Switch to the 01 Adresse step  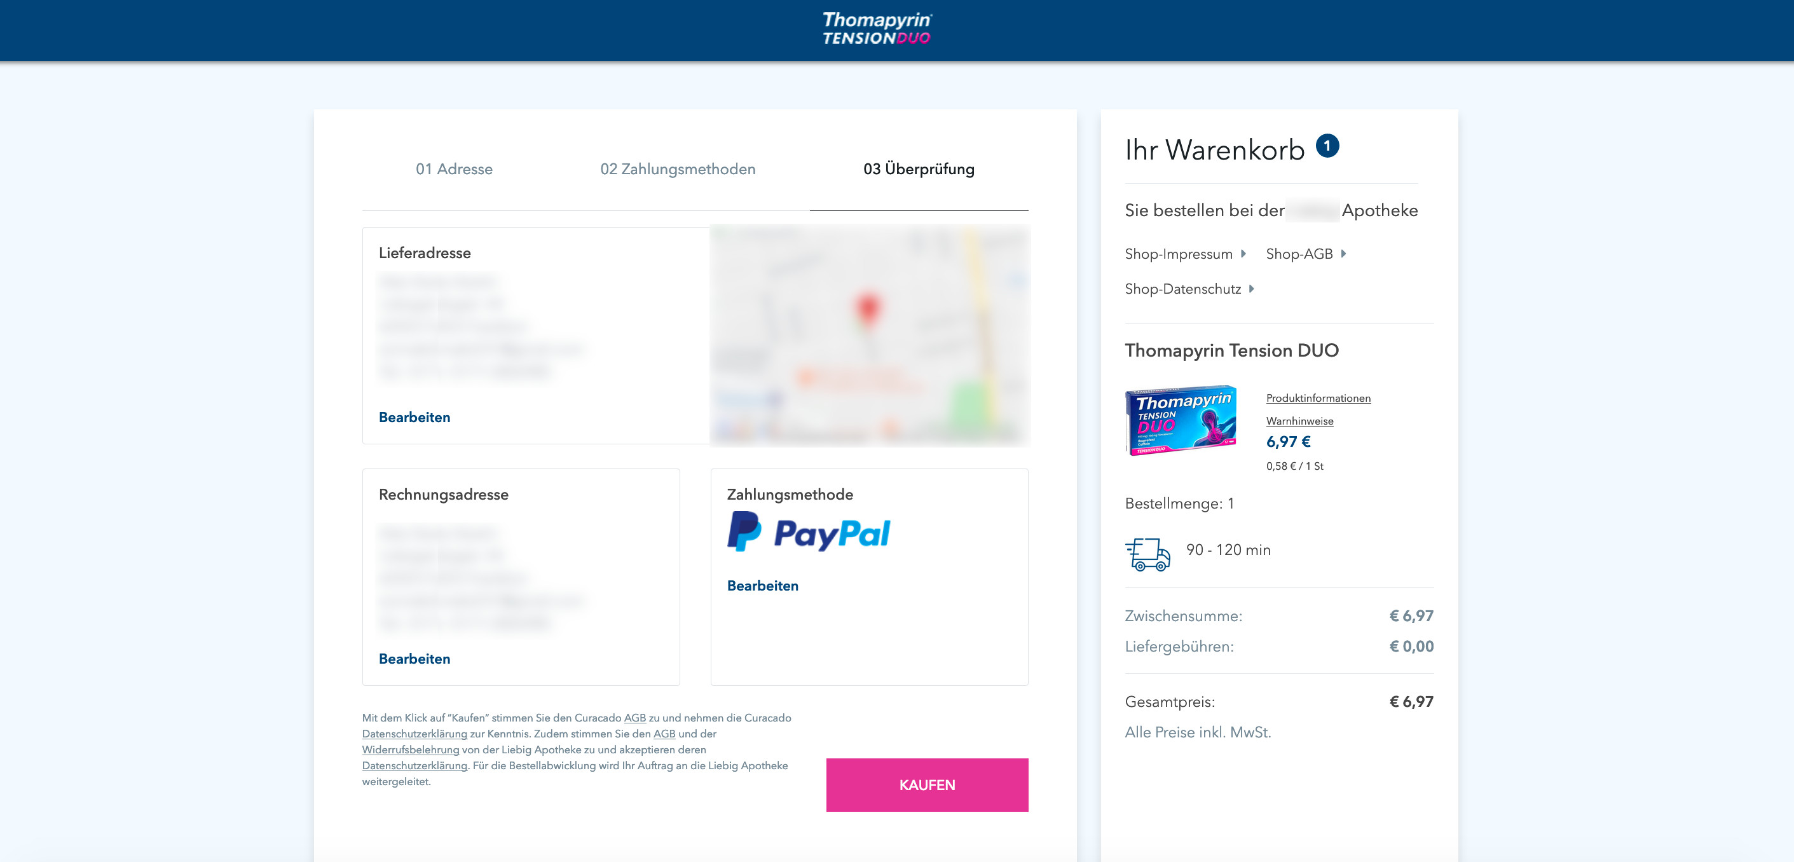click(x=454, y=169)
